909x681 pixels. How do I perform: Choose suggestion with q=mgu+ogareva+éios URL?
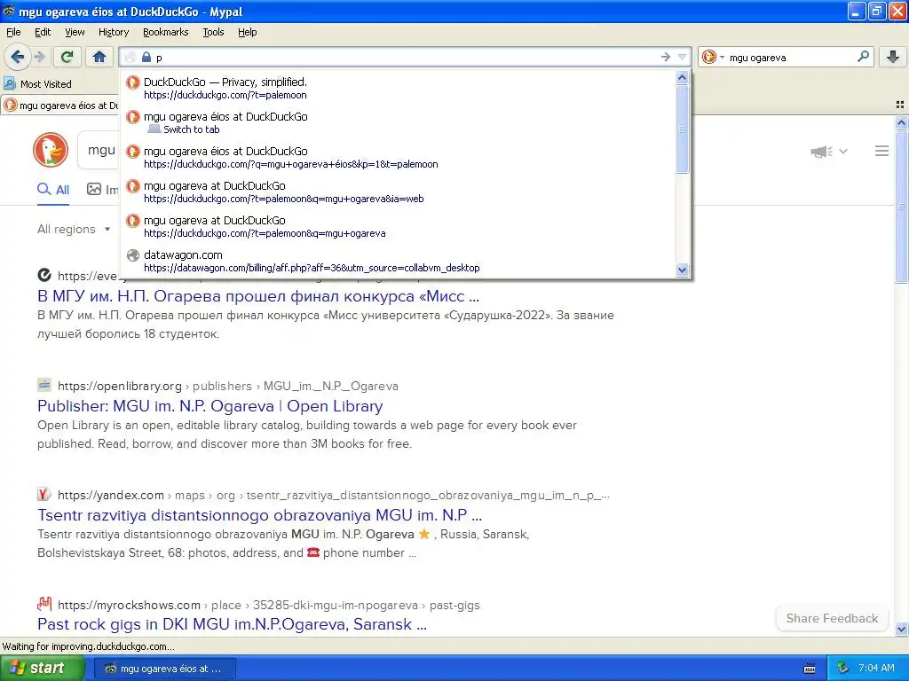399,158
